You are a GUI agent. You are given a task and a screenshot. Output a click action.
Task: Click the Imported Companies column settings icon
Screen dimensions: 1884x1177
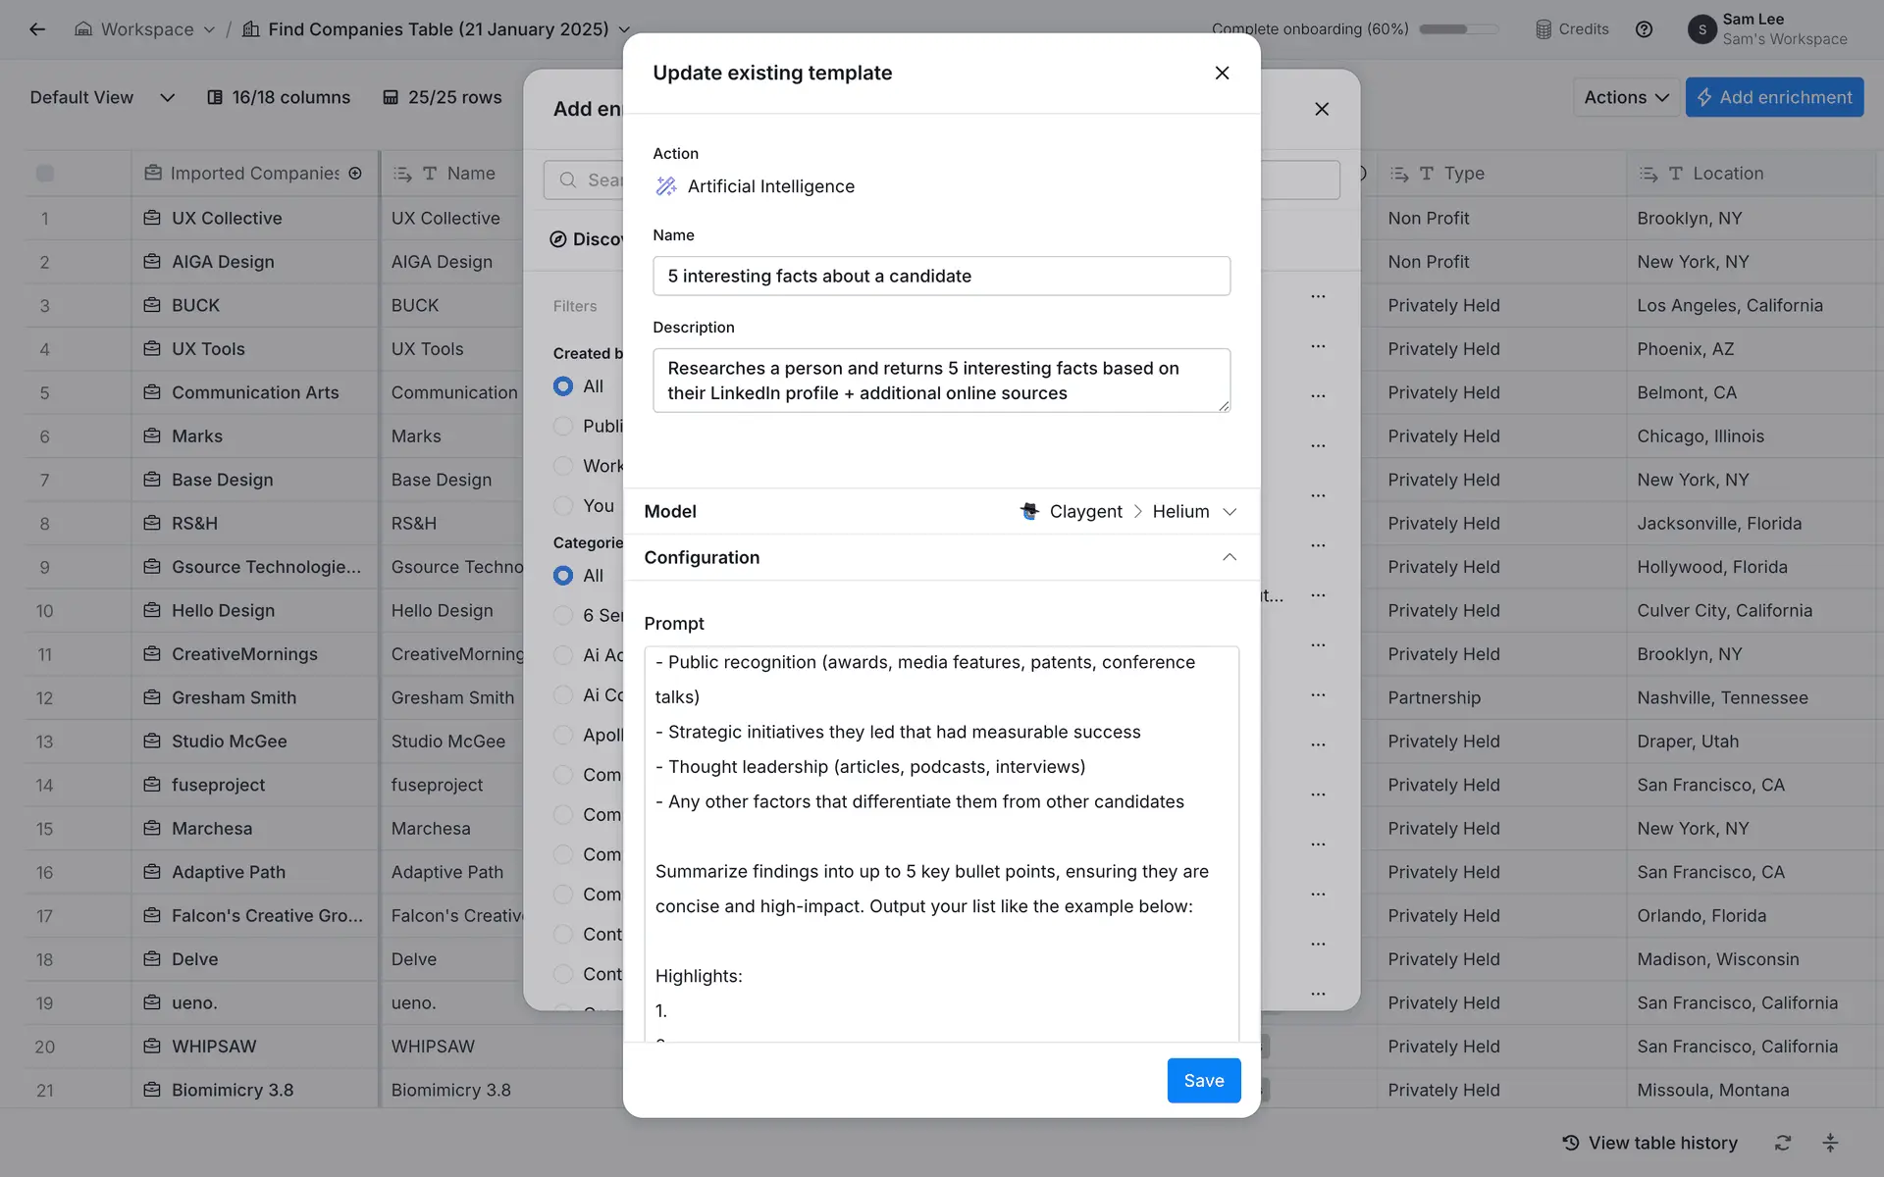pyautogui.click(x=355, y=174)
